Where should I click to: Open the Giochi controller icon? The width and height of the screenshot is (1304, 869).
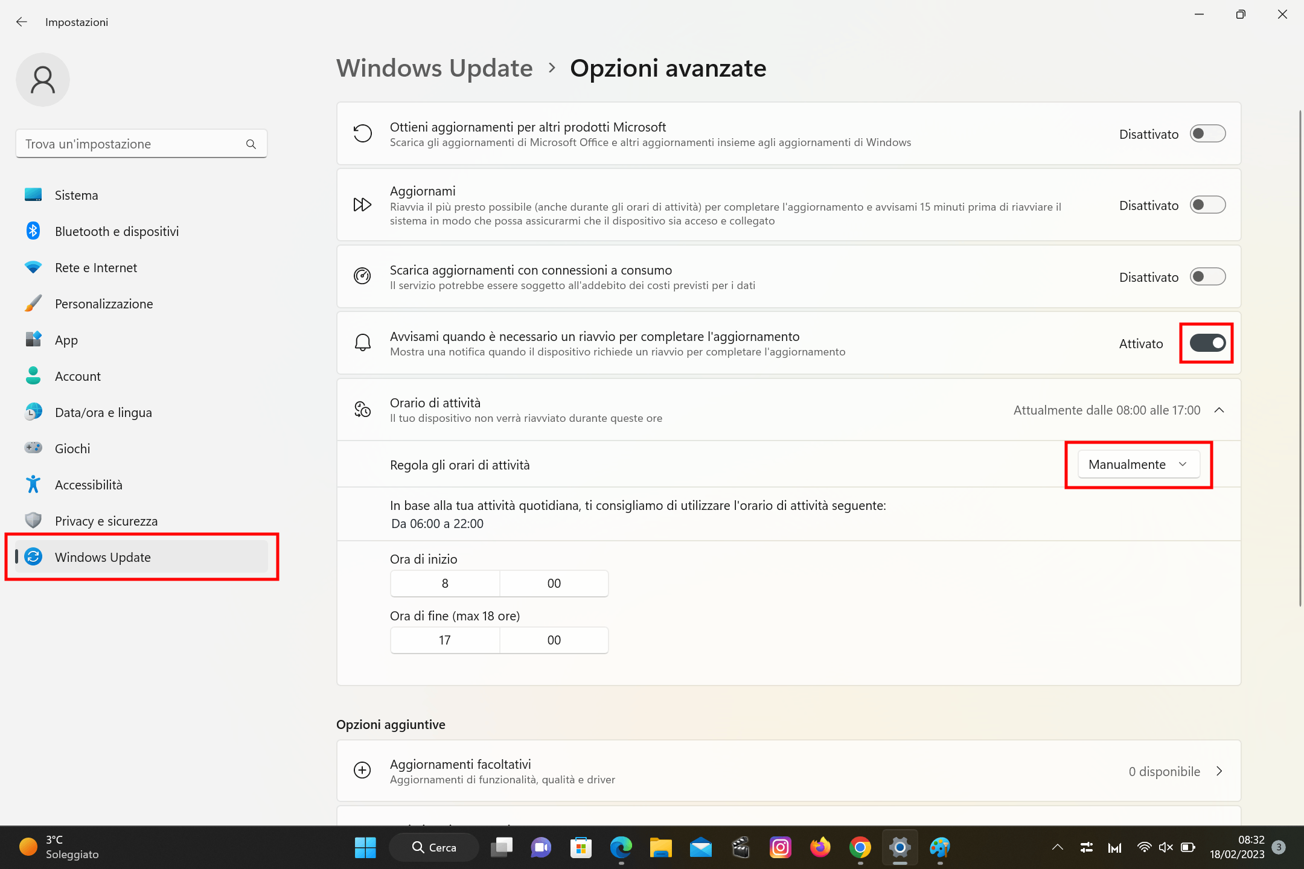[x=33, y=448]
